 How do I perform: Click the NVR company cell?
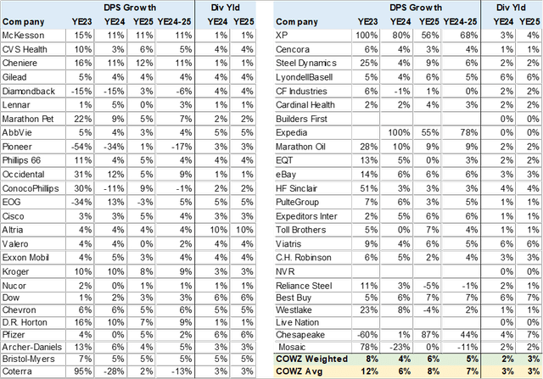click(x=285, y=271)
